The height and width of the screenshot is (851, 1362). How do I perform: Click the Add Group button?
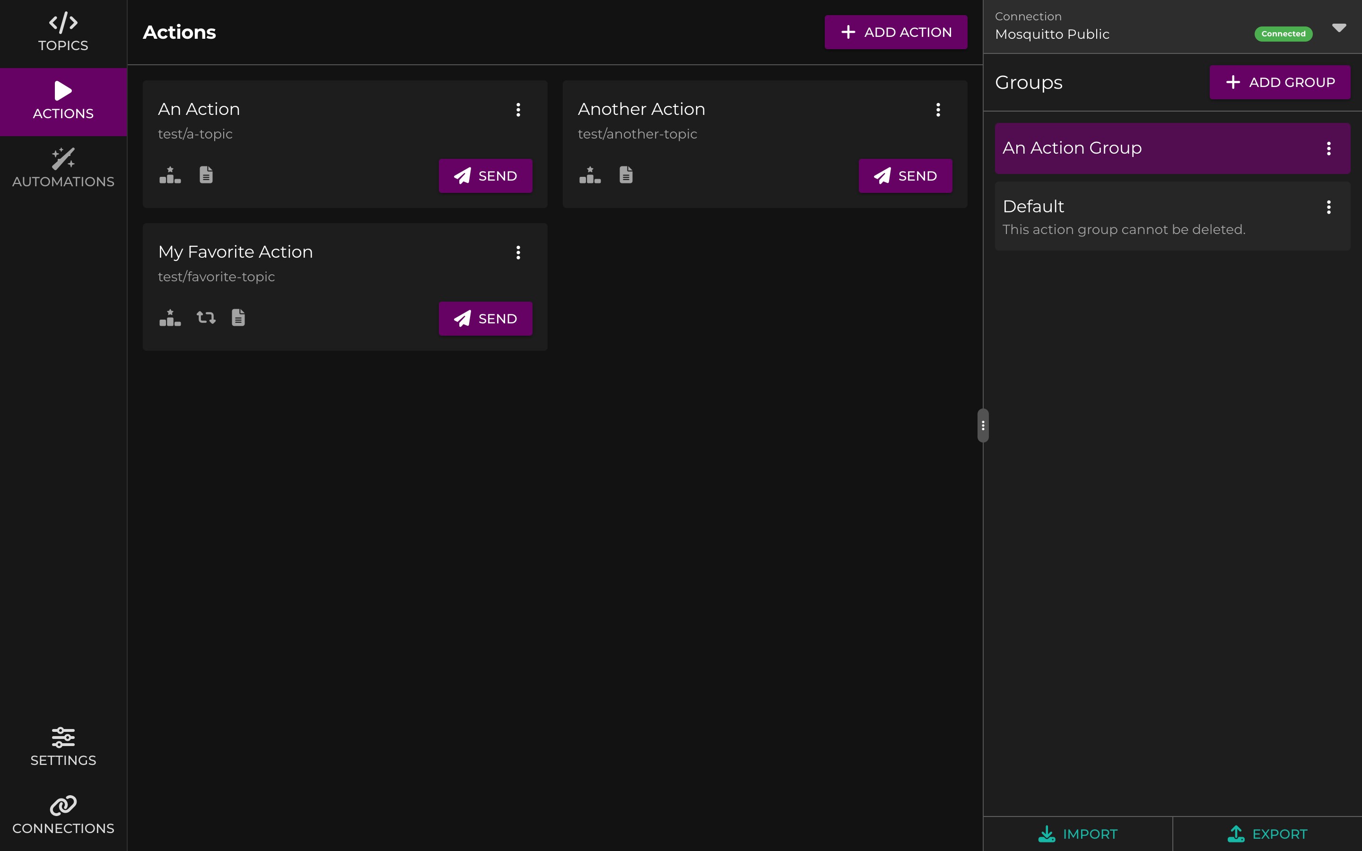(x=1279, y=82)
